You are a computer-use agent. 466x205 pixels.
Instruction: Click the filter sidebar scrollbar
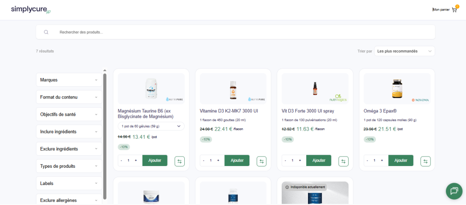[105, 136]
